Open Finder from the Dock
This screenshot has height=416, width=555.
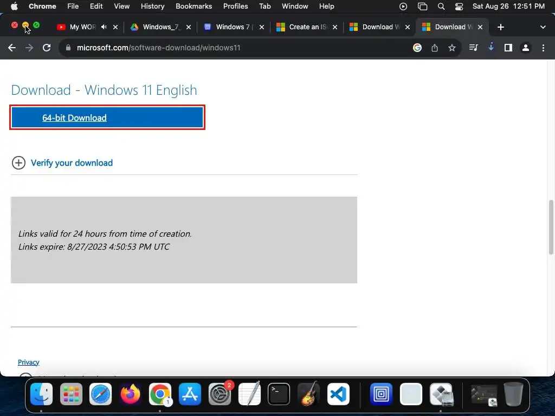[x=41, y=394]
